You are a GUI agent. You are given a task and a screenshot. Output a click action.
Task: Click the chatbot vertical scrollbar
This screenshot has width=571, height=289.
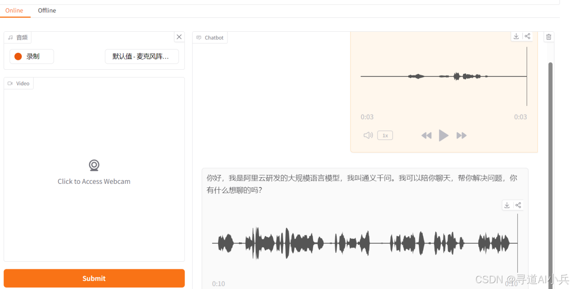pyautogui.click(x=550, y=174)
